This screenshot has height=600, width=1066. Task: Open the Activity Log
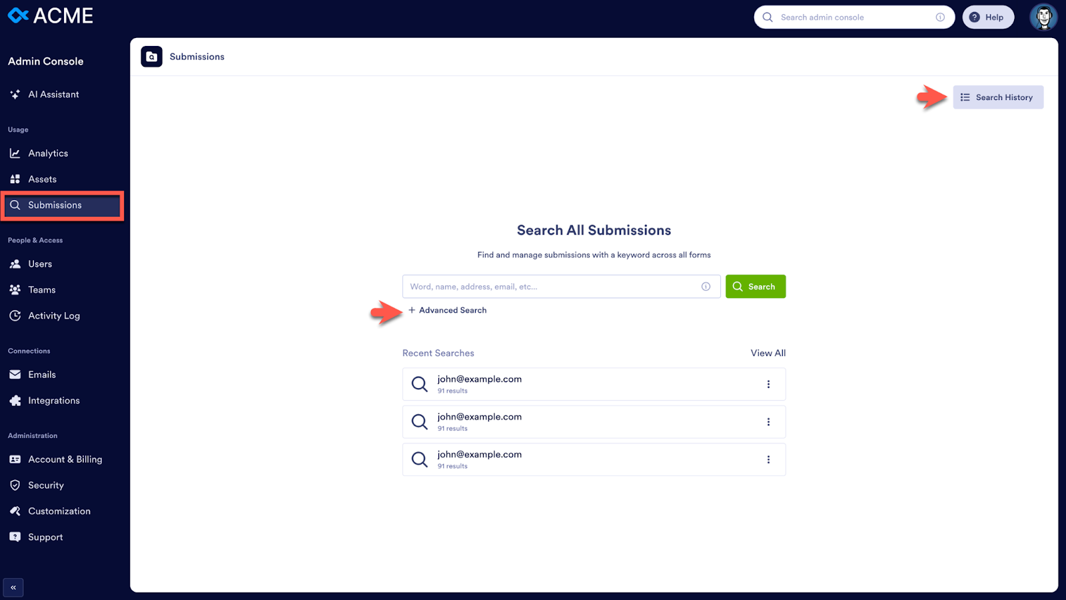tap(54, 315)
